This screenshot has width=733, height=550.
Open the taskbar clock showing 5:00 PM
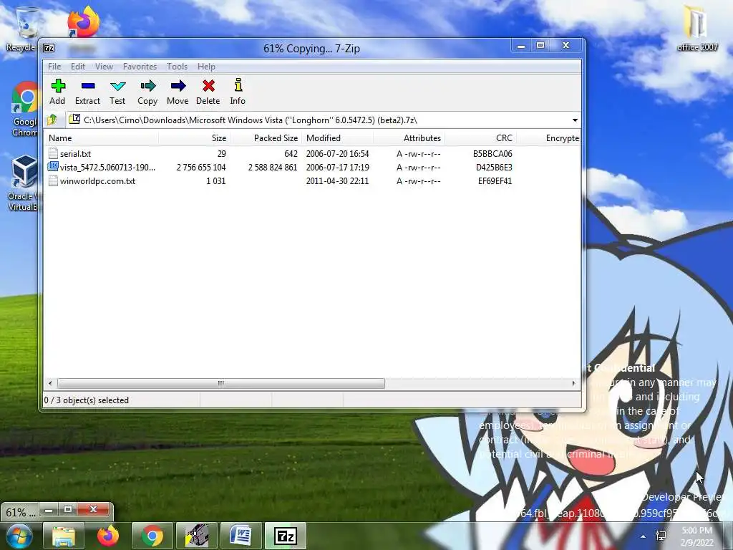pos(697,536)
